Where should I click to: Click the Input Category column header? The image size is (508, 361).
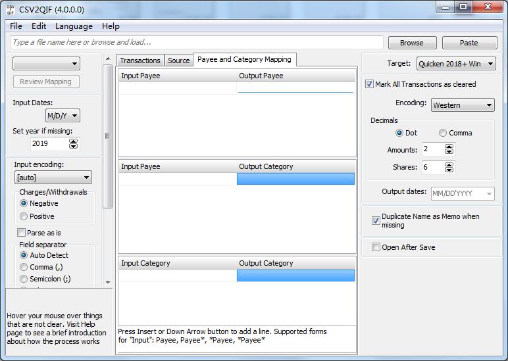click(x=178, y=263)
